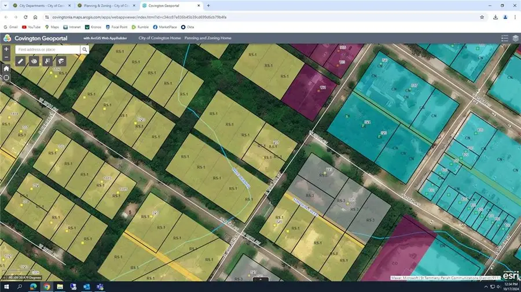Find my location on the map
Viewport: 521px width, 292px height.
pyautogui.click(x=6, y=77)
